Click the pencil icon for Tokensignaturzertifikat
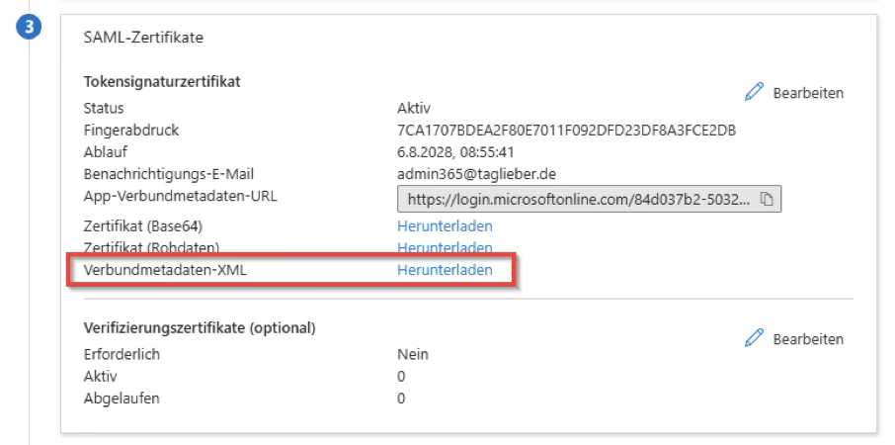 (x=755, y=93)
